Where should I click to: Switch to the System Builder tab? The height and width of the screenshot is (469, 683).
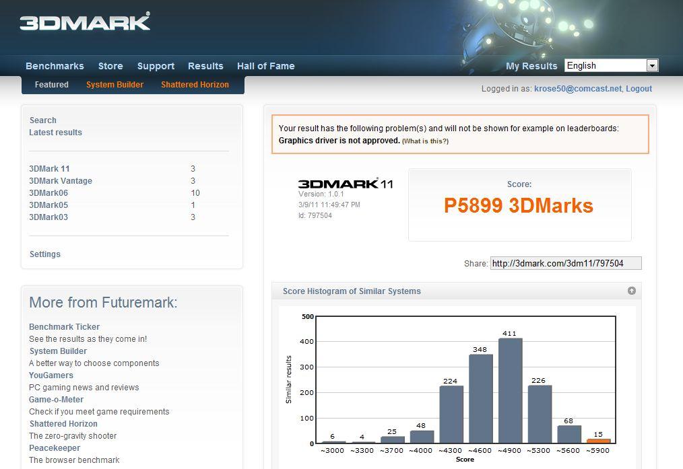click(x=115, y=84)
